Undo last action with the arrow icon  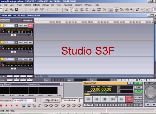[49, 10]
